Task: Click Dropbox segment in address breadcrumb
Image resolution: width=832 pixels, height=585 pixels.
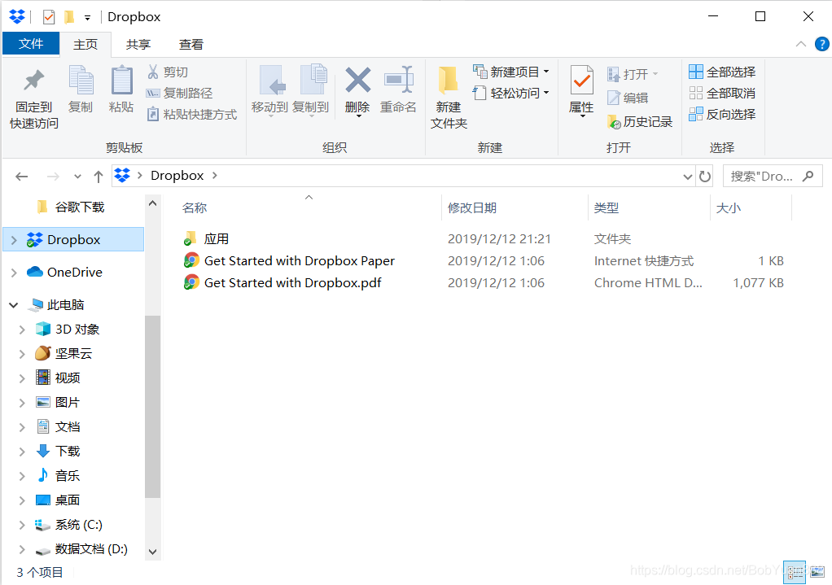Action: pos(177,176)
